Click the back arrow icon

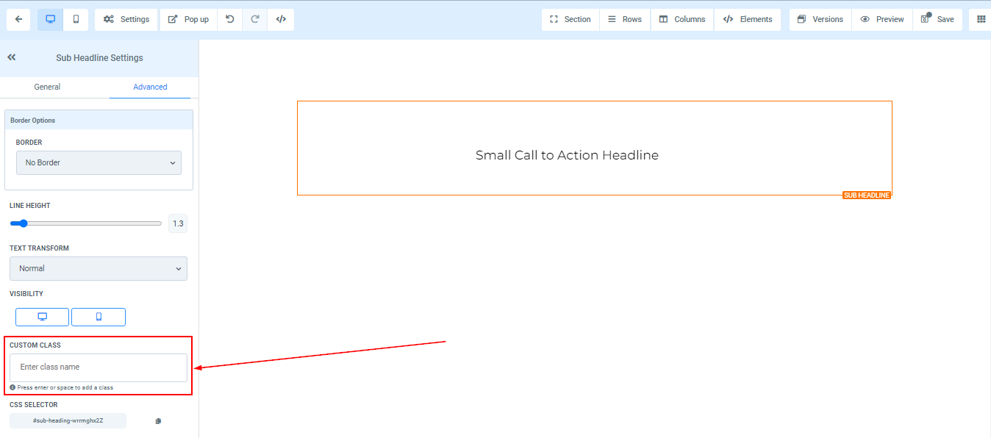(18, 19)
